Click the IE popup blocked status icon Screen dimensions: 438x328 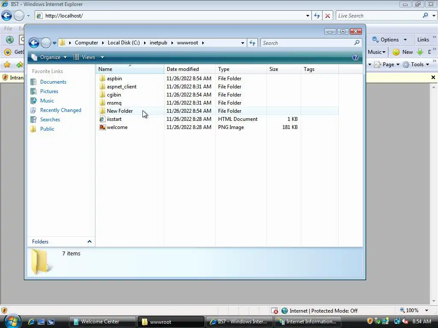274,311
